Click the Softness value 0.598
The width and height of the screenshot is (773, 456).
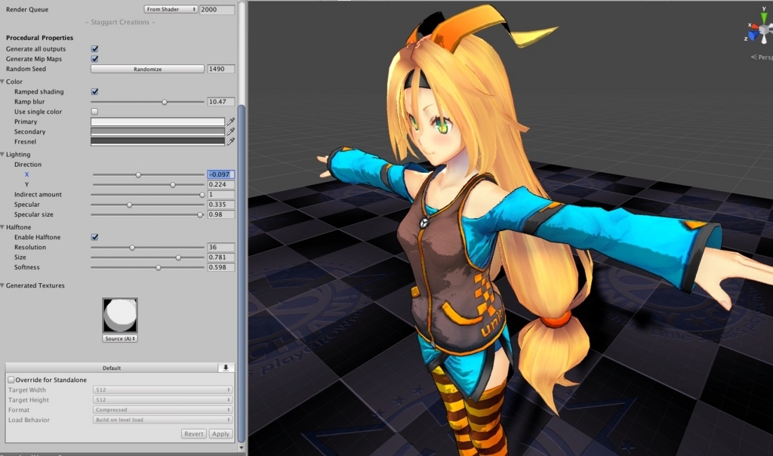point(220,267)
